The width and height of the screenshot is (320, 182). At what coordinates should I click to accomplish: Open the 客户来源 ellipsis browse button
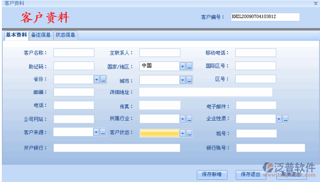tap(103, 132)
